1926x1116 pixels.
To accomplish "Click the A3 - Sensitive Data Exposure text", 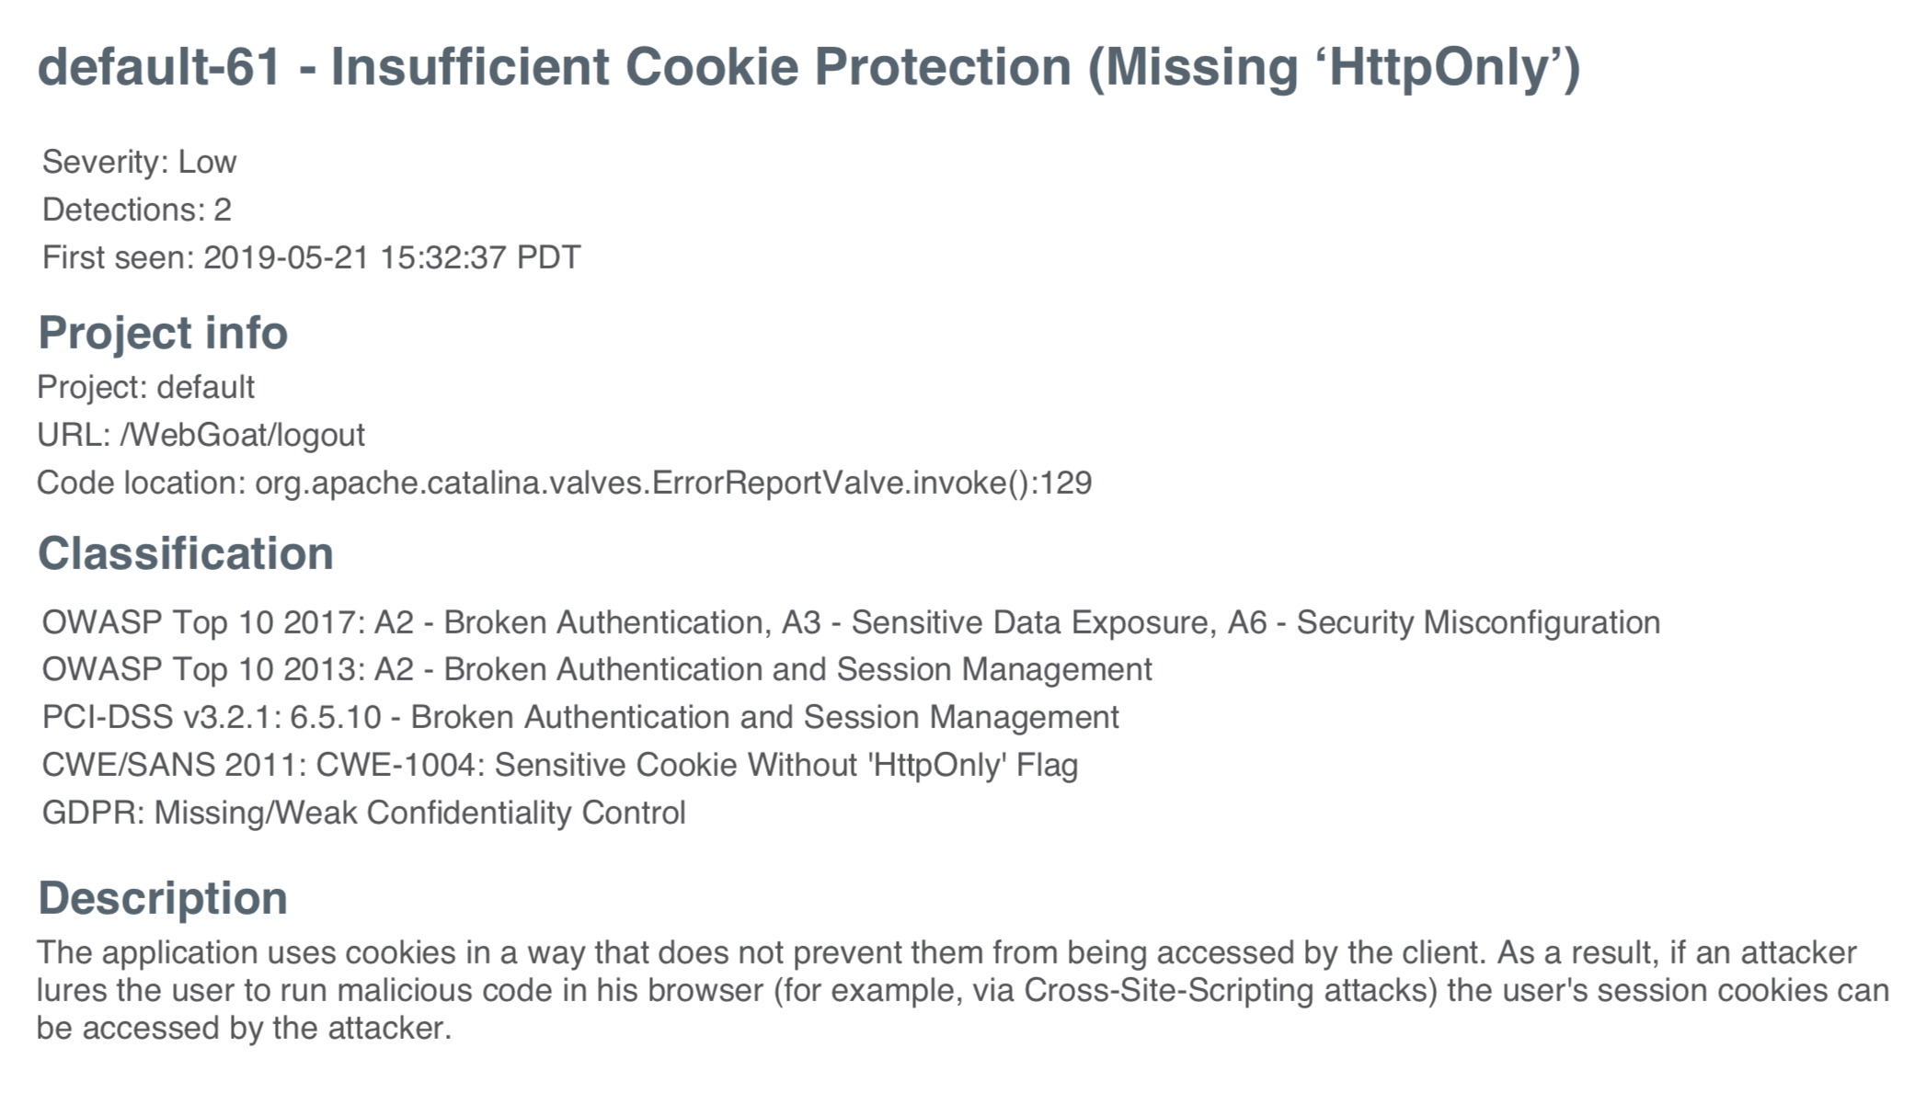I will click(995, 622).
